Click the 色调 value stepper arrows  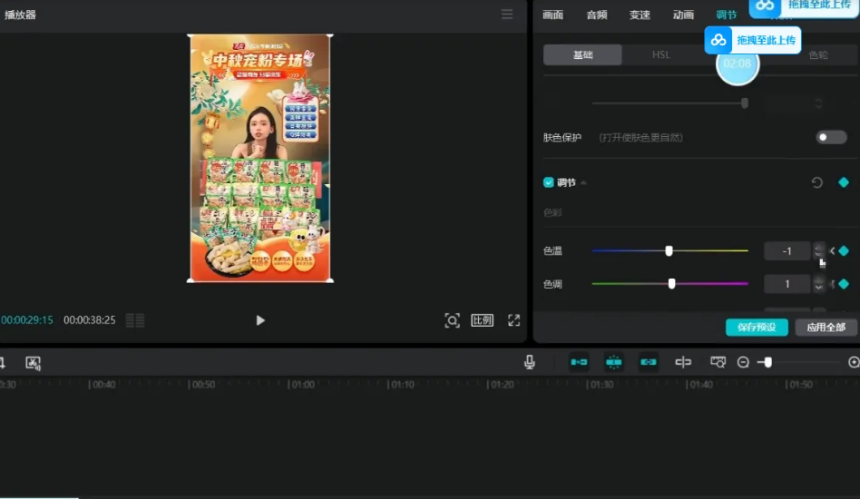click(818, 284)
